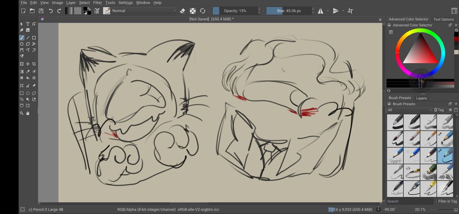Image resolution: width=459 pixels, height=214 pixels.
Task: Switch to Brush Presets tab
Action: click(399, 98)
